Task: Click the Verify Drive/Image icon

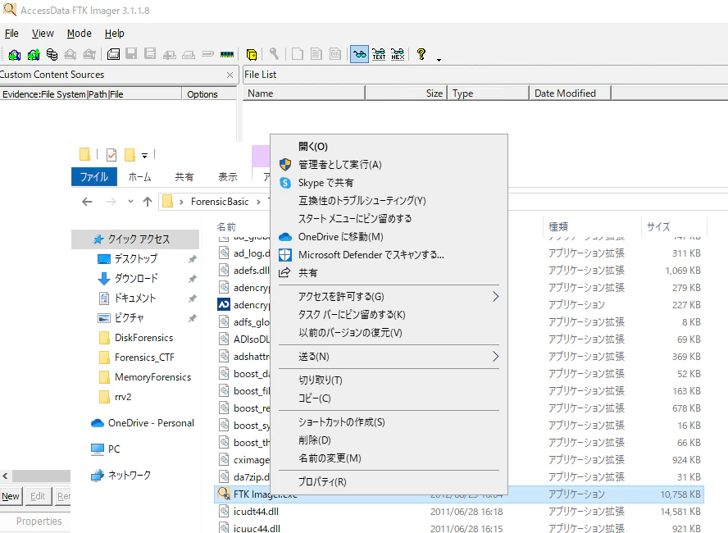Action: tap(207, 54)
